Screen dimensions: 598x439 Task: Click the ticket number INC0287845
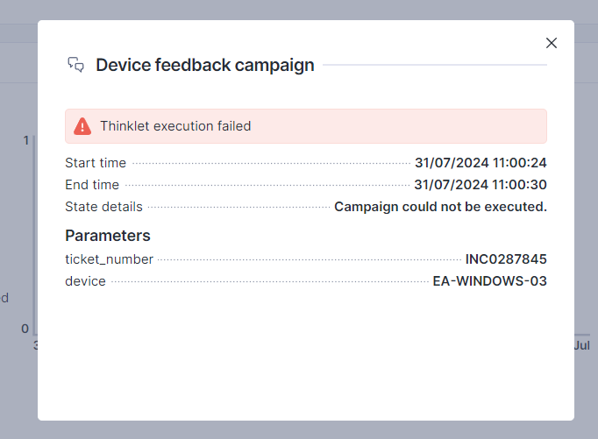[506, 259]
